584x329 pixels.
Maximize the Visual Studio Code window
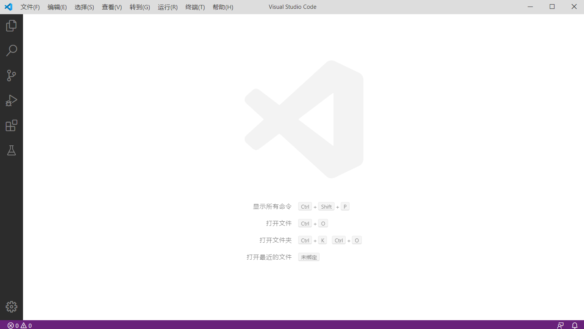tap(552, 7)
